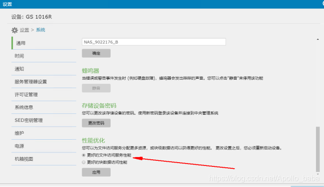
Task: Click the NAS_9022176_B name input field
Action: click(x=154, y=42)
